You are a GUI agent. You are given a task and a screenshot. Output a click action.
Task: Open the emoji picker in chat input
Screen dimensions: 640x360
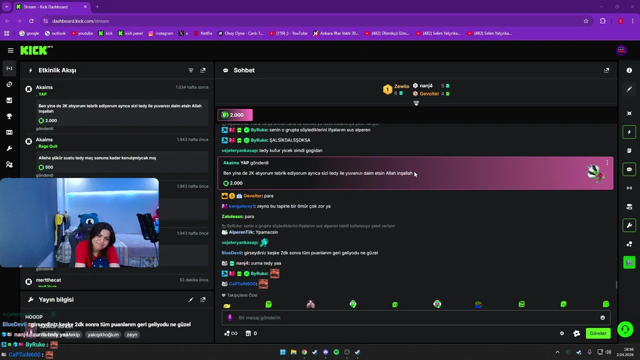602,317
